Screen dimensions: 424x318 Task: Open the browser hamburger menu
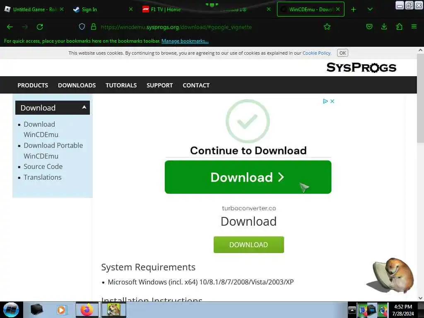coord(414,26)
